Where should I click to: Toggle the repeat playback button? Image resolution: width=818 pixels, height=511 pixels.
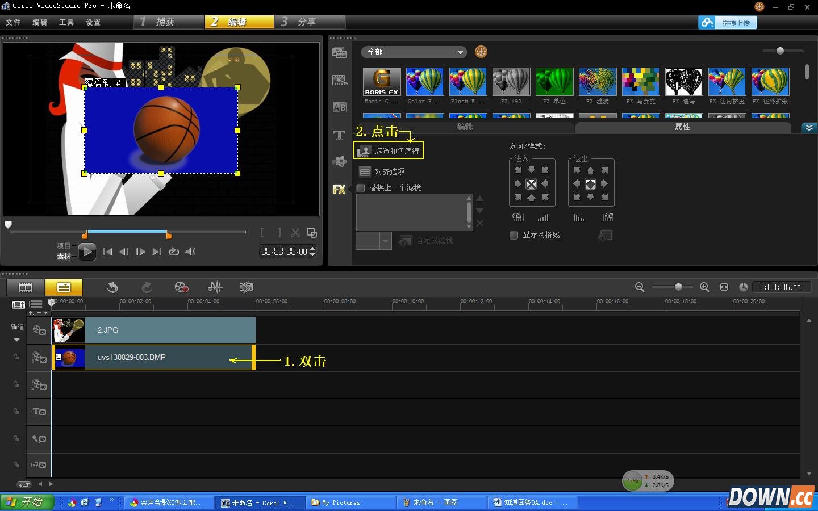(x=174, y=252)
